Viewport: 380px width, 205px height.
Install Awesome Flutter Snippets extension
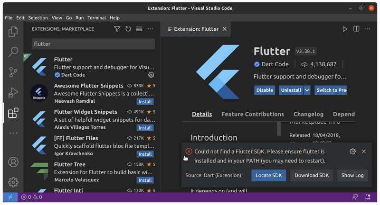[x=145, y=101]
